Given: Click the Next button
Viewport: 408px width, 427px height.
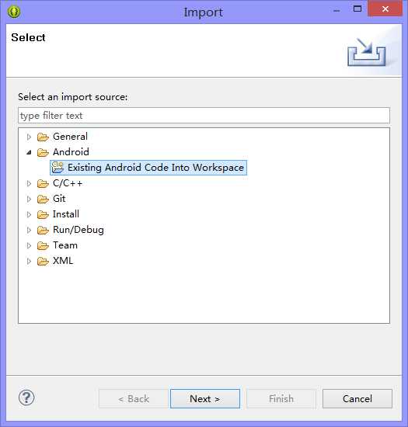Looking at the screenshot, I should pyautogui.click(x=205, y=399).
